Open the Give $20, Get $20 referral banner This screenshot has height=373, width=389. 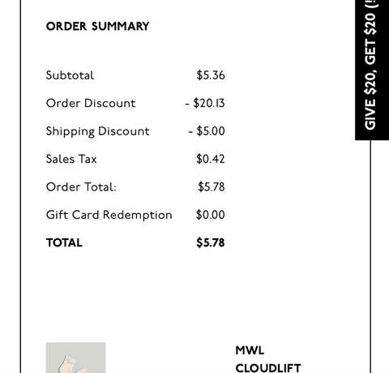[372, 70]
